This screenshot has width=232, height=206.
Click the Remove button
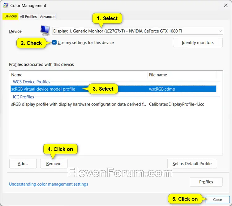(54, 164)
